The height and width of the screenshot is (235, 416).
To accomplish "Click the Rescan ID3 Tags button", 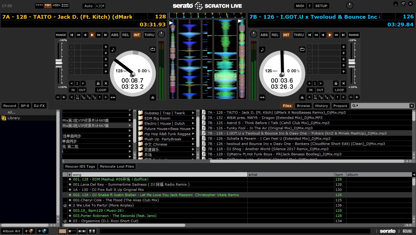I will pyautogui.click(x=80, y=166).
